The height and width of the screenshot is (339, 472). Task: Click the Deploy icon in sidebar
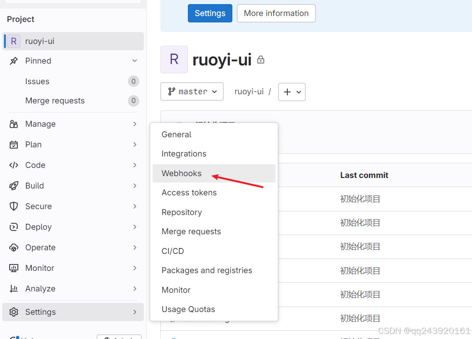pyautogui.click(x=14, y=227)
